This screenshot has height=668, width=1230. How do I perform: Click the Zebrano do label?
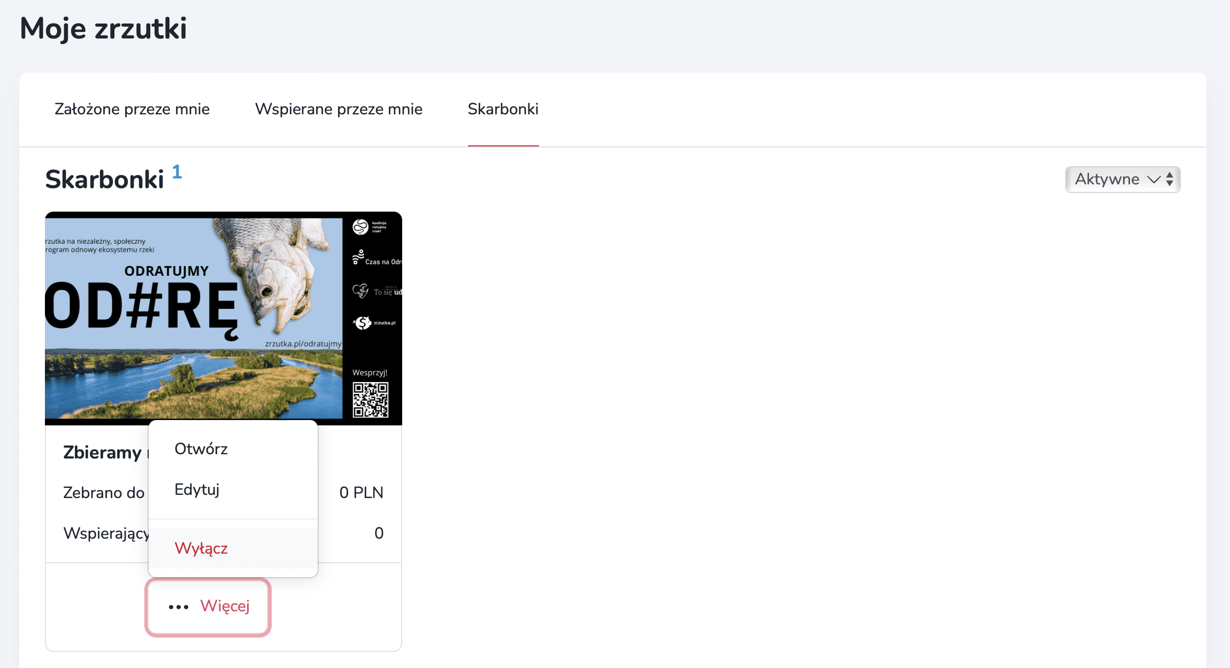pyautogui.click(x=104, y=493)
